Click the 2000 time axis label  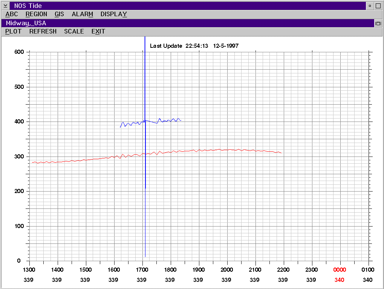click(x=227, y=270)
